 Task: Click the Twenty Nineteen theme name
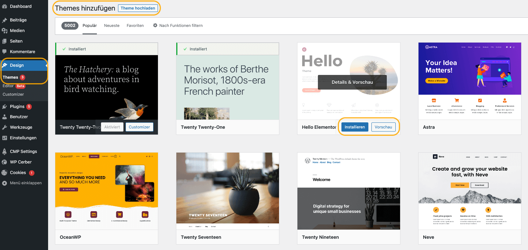(320, 237)
